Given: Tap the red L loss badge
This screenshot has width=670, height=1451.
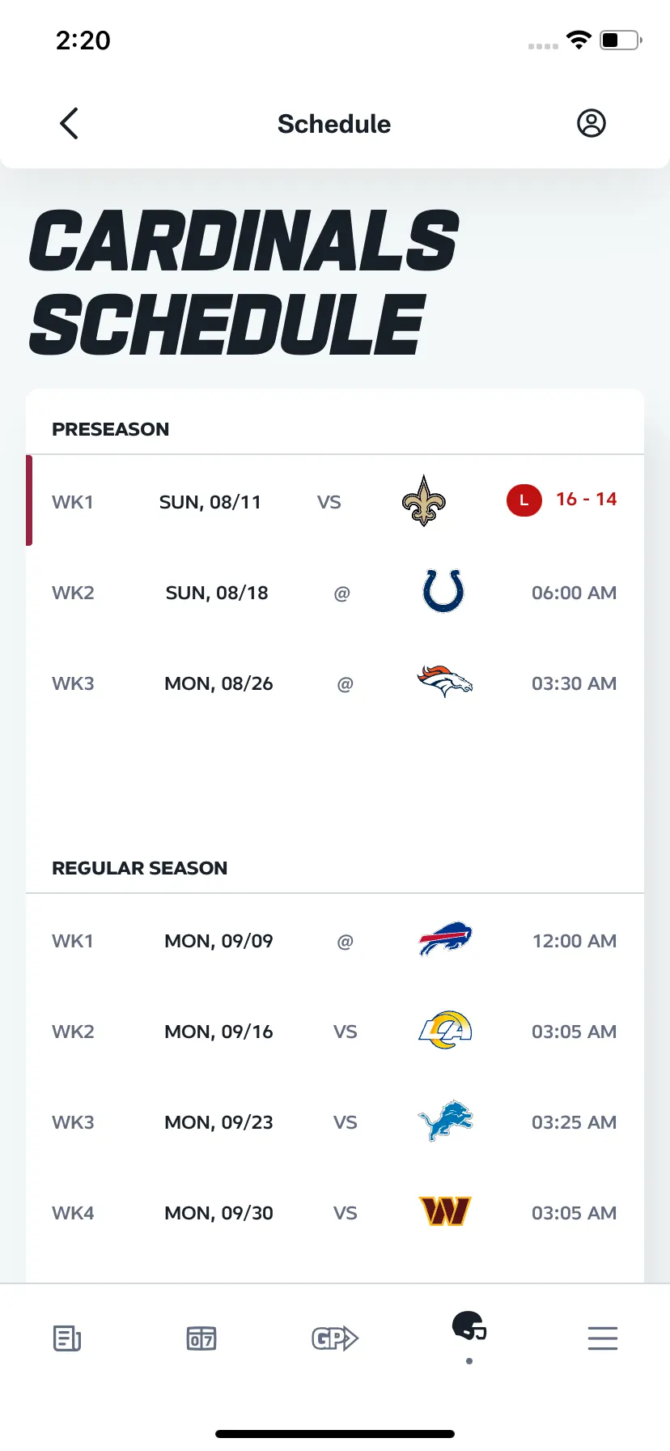Looking at the screenshot, I should point(524,500).
